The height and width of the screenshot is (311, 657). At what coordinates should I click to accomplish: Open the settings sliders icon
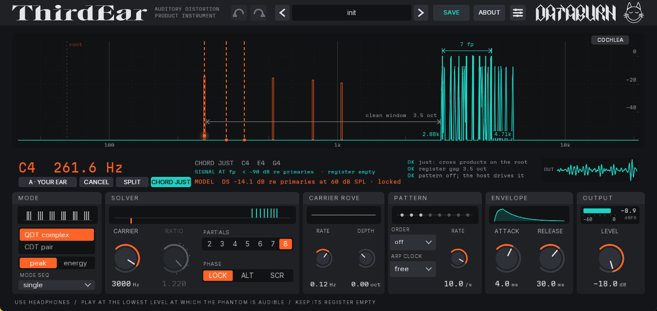[518, 13]
